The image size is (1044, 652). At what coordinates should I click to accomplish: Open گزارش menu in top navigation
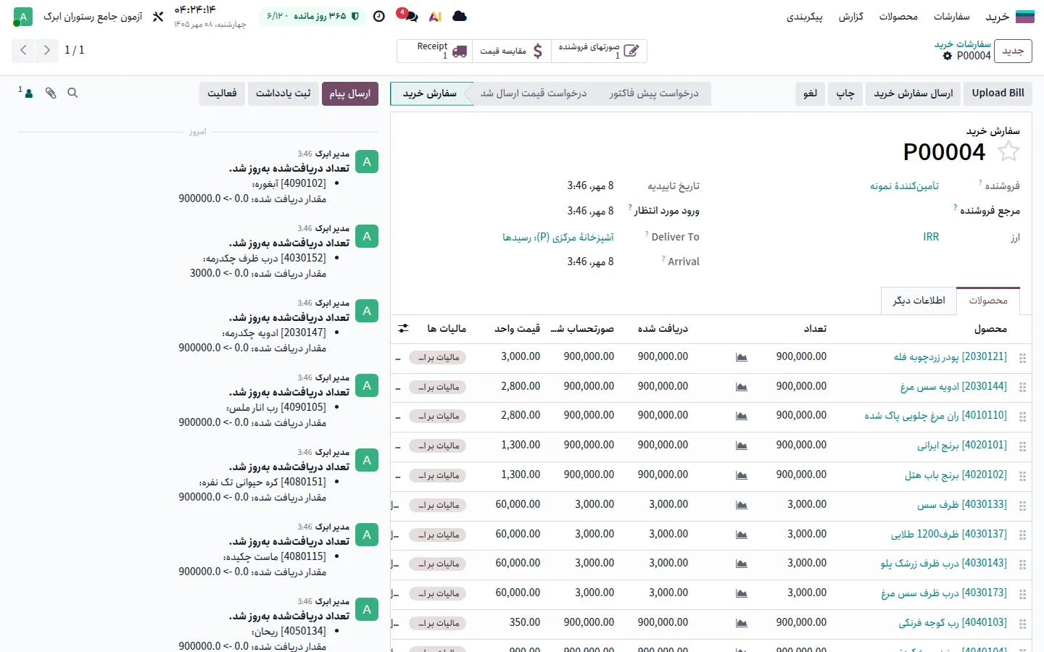(x=851, y=16)
